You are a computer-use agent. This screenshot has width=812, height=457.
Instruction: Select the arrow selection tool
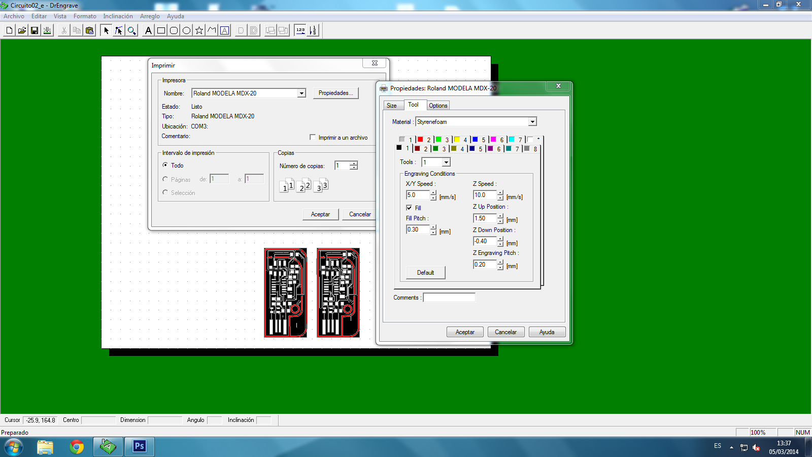pyautogui.click(x=106, y=30)
